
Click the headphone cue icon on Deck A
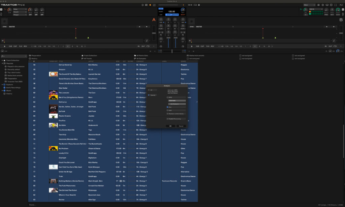coord(161,46)
